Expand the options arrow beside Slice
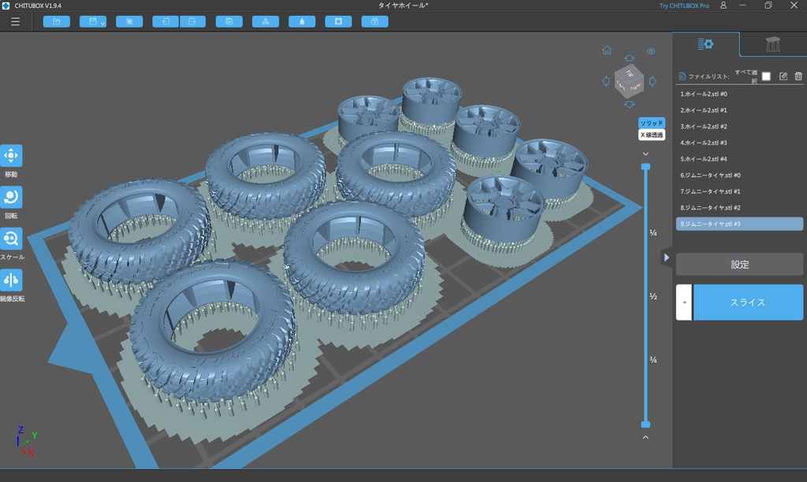 (684, 302)
